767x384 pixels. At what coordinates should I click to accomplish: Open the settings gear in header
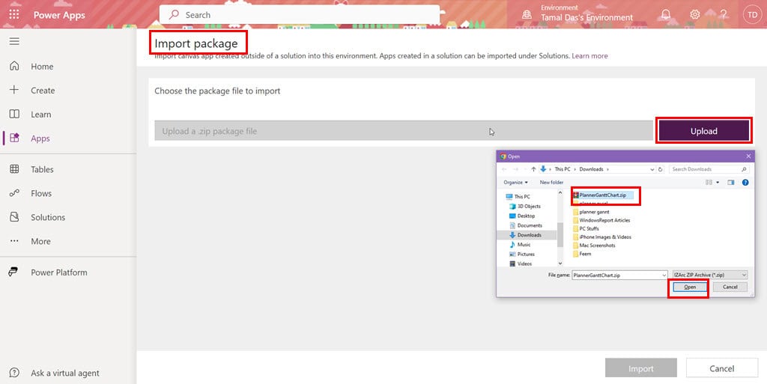pyautogui.click(x=694, y=15)
